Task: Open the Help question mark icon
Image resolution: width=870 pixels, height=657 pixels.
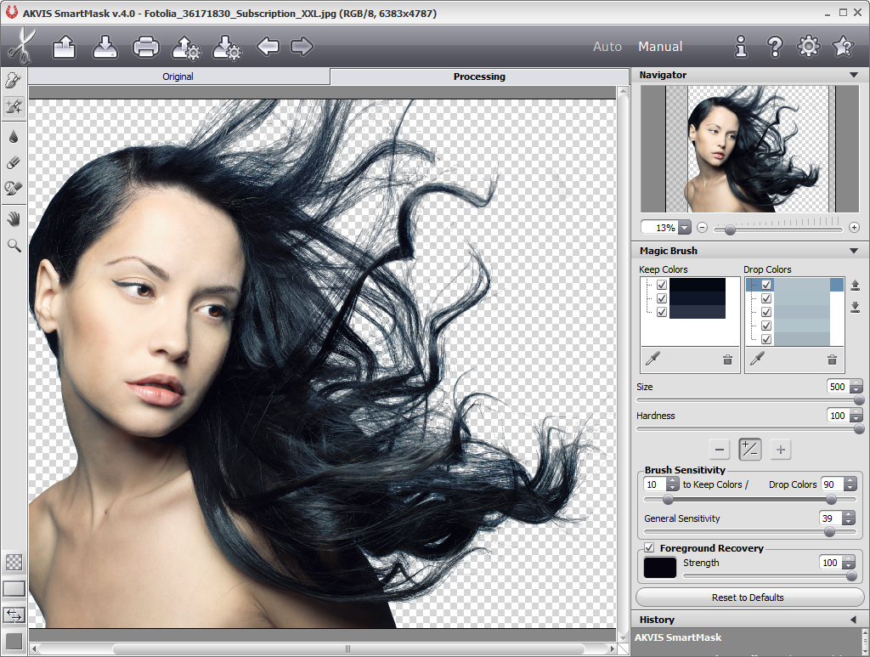Action: coord(774,47)
